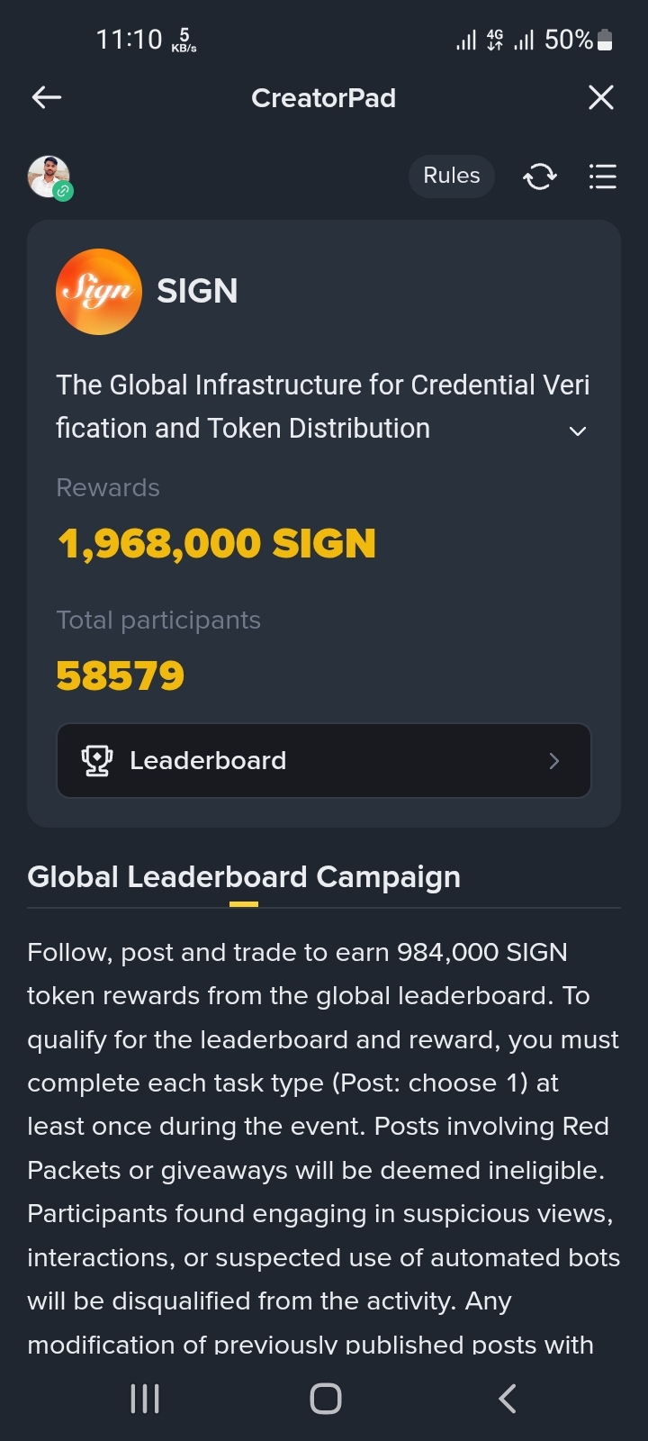
Task: Tap the total participants count 58579
Action: 121,676
